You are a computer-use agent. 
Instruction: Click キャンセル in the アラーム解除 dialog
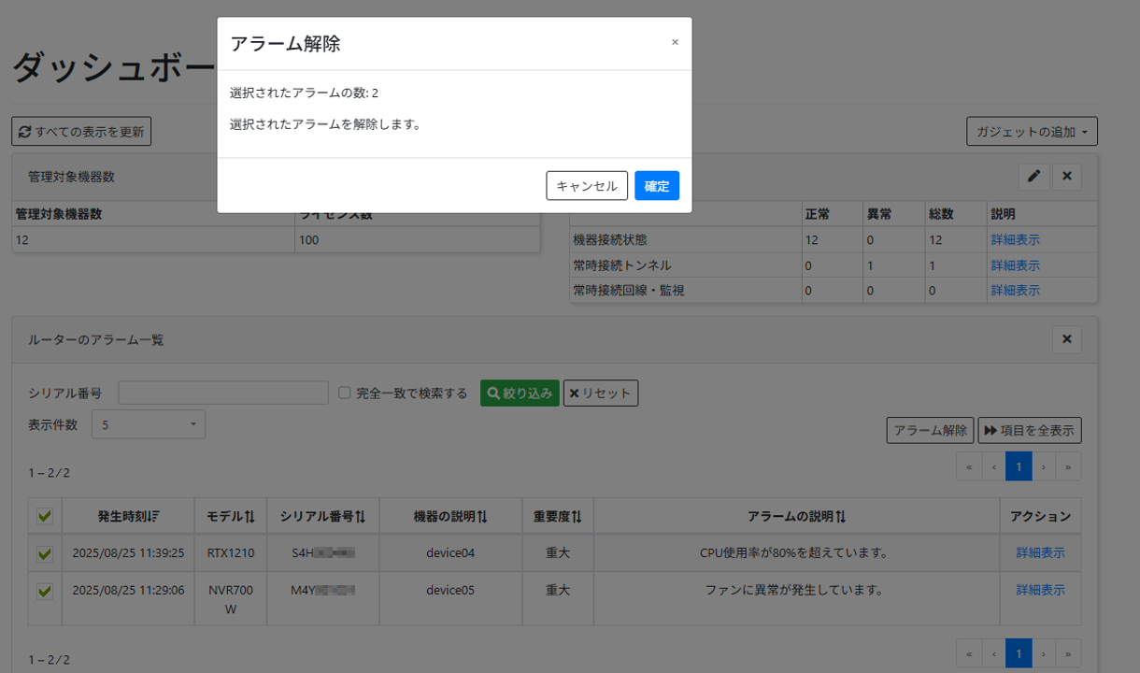coord(586,185)
